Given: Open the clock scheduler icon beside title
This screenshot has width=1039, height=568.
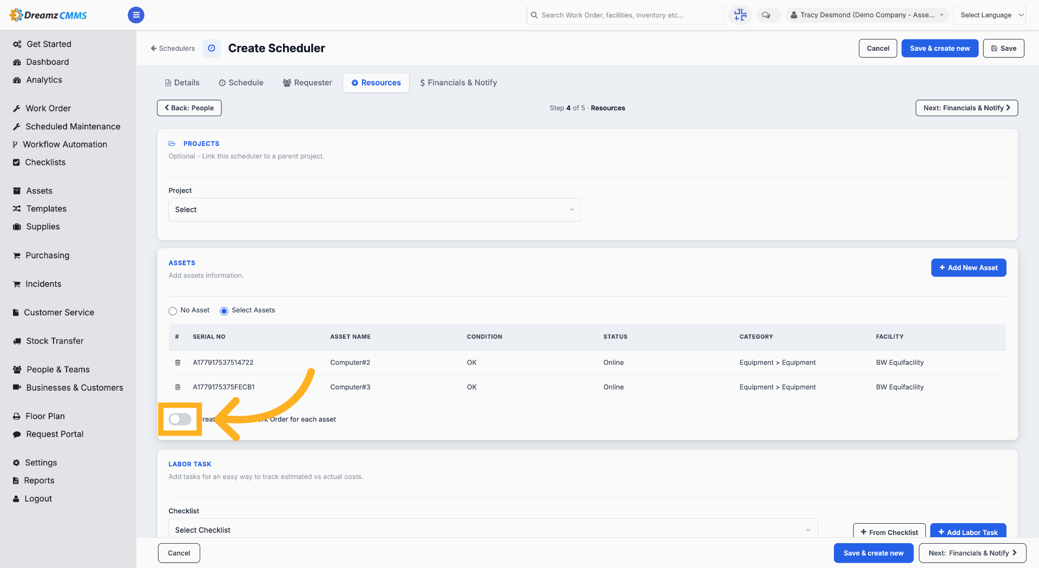Looking at the screenshot, I should 212,48.
